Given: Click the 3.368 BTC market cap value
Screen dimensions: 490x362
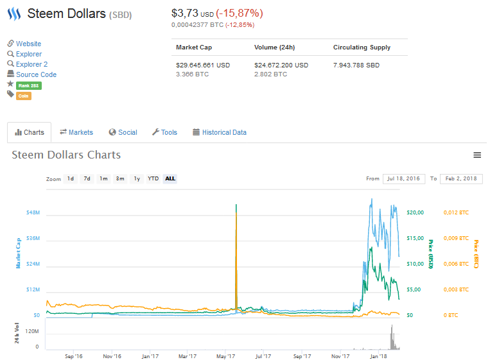Looking at the screenshot, I should [192, 74].
